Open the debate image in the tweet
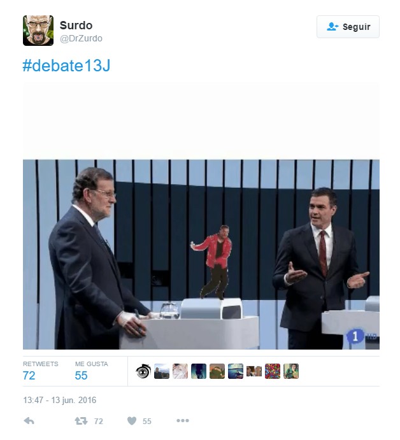The image size is (400, 440). [201, 254]
